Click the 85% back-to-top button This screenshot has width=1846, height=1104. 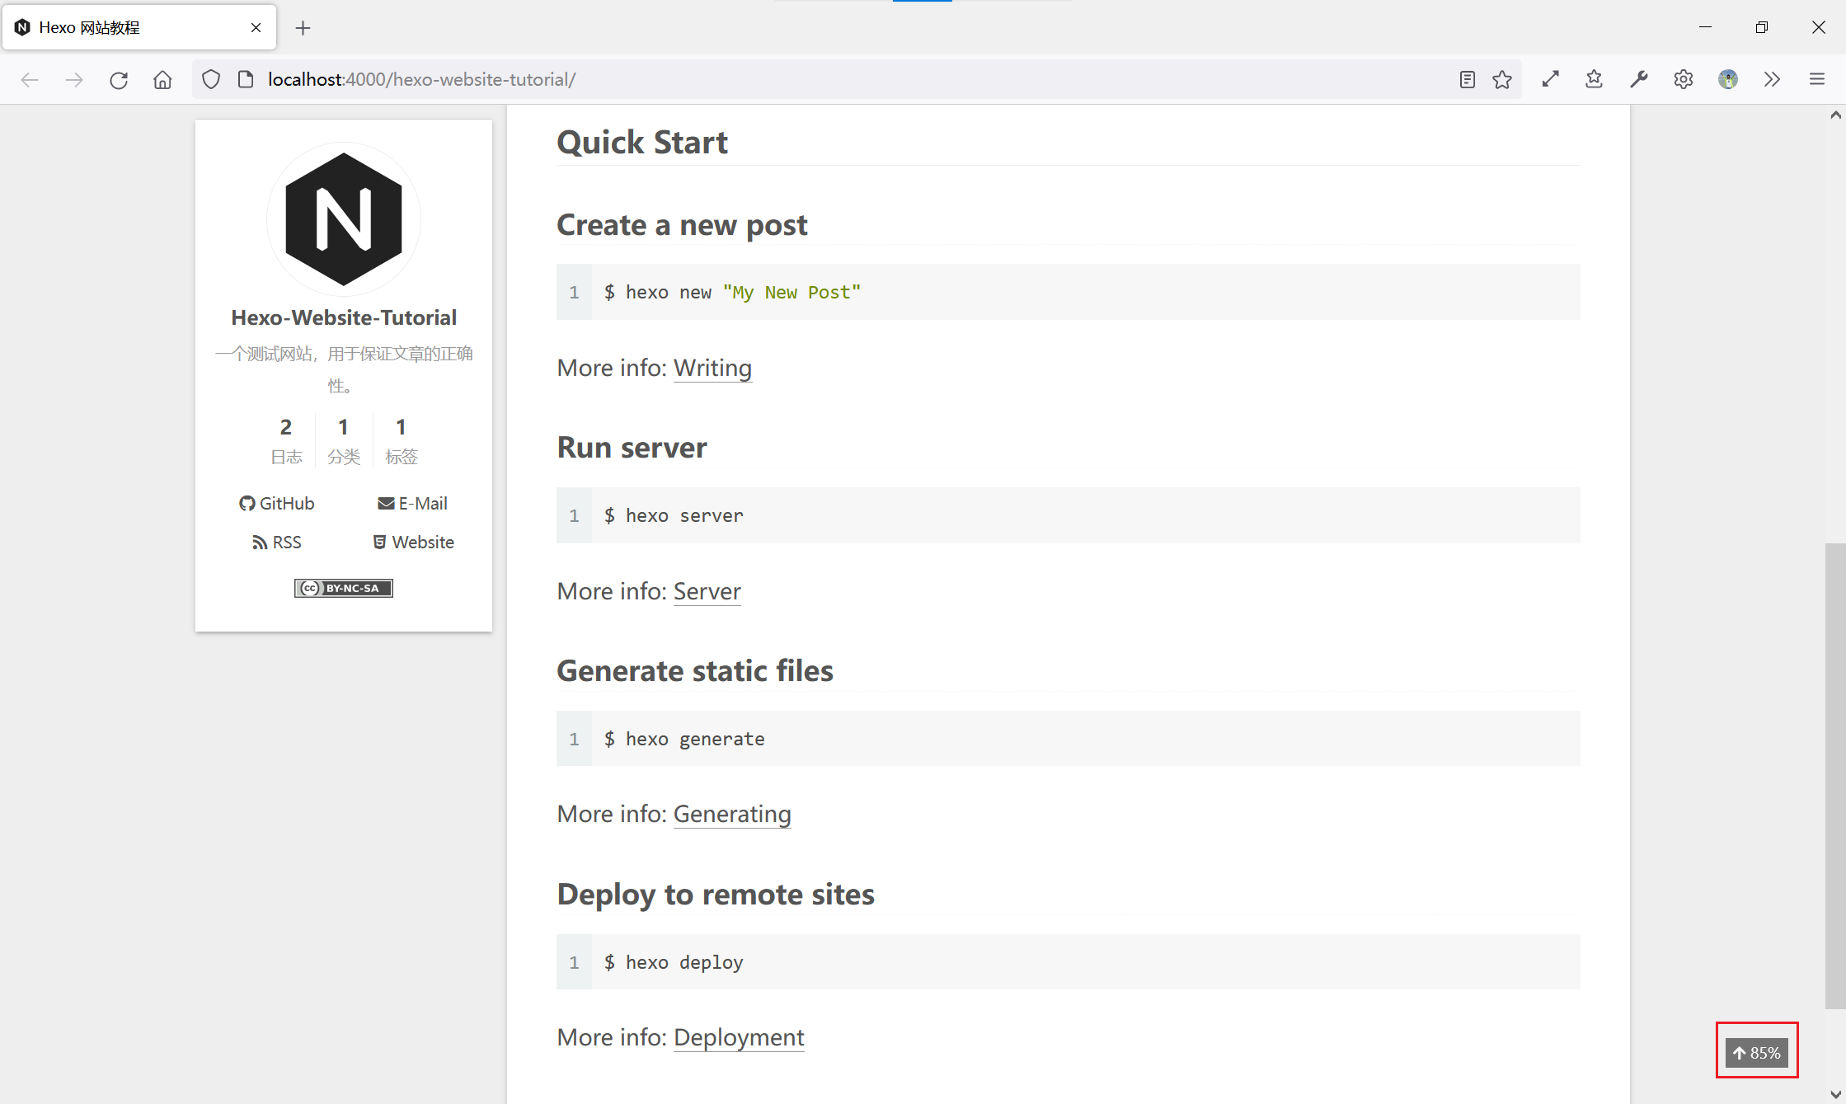point(1756,1052)
